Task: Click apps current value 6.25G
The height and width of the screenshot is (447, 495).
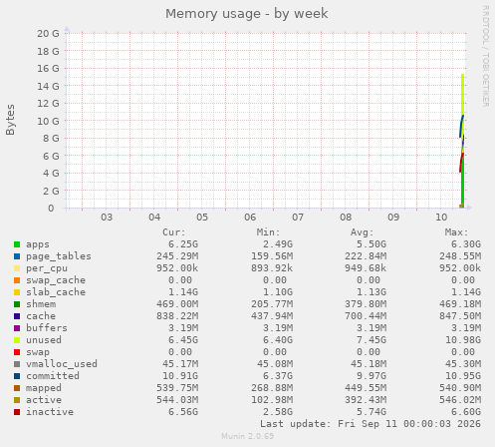Action: pos(183,244)
